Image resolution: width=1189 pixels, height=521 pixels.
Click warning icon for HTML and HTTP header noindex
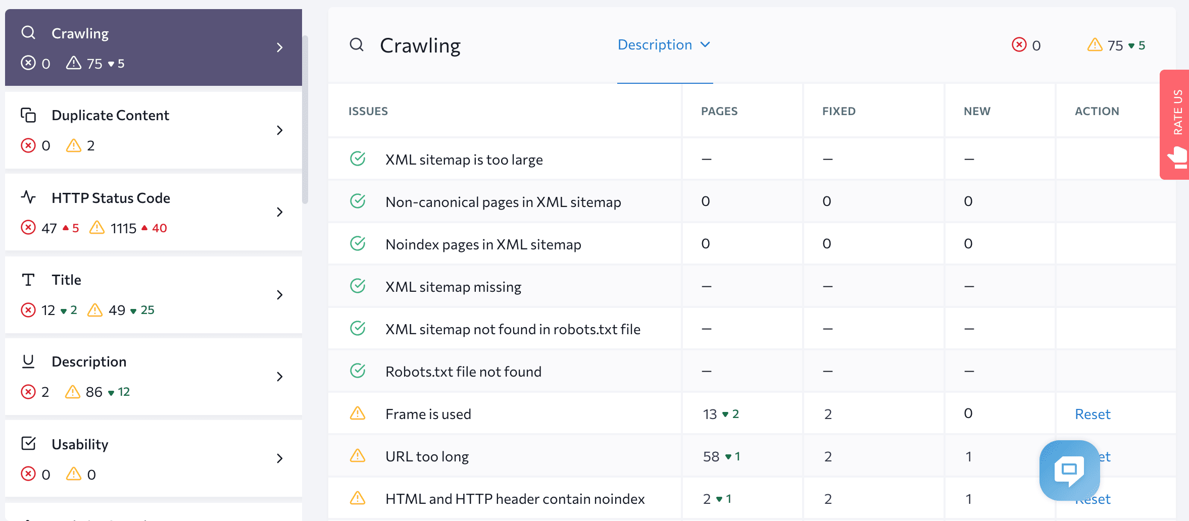click(358, 498)
